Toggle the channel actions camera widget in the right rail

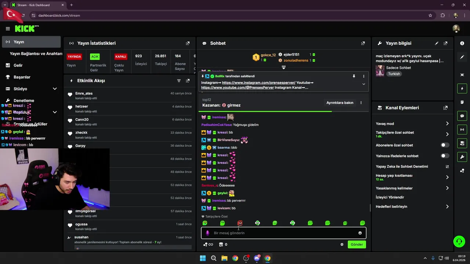pos(462,143)
